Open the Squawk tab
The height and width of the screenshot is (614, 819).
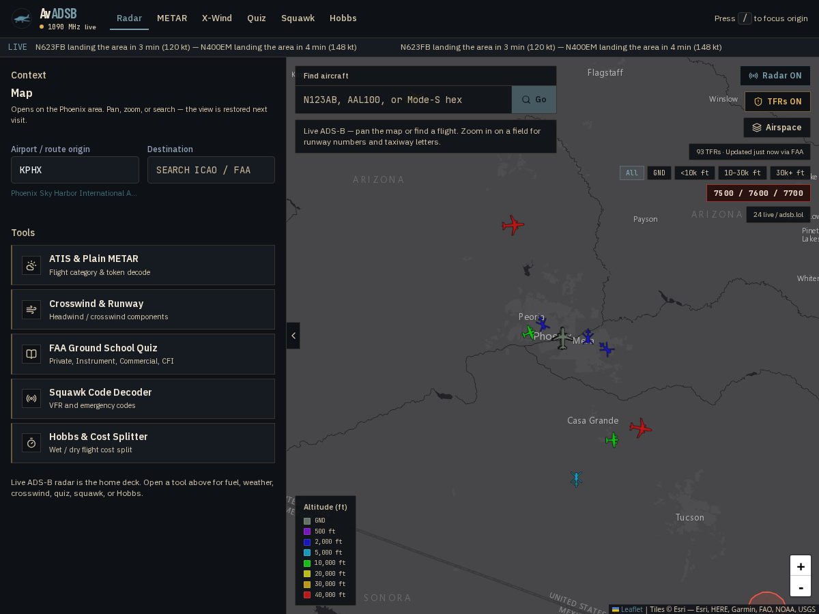point(298,18)
